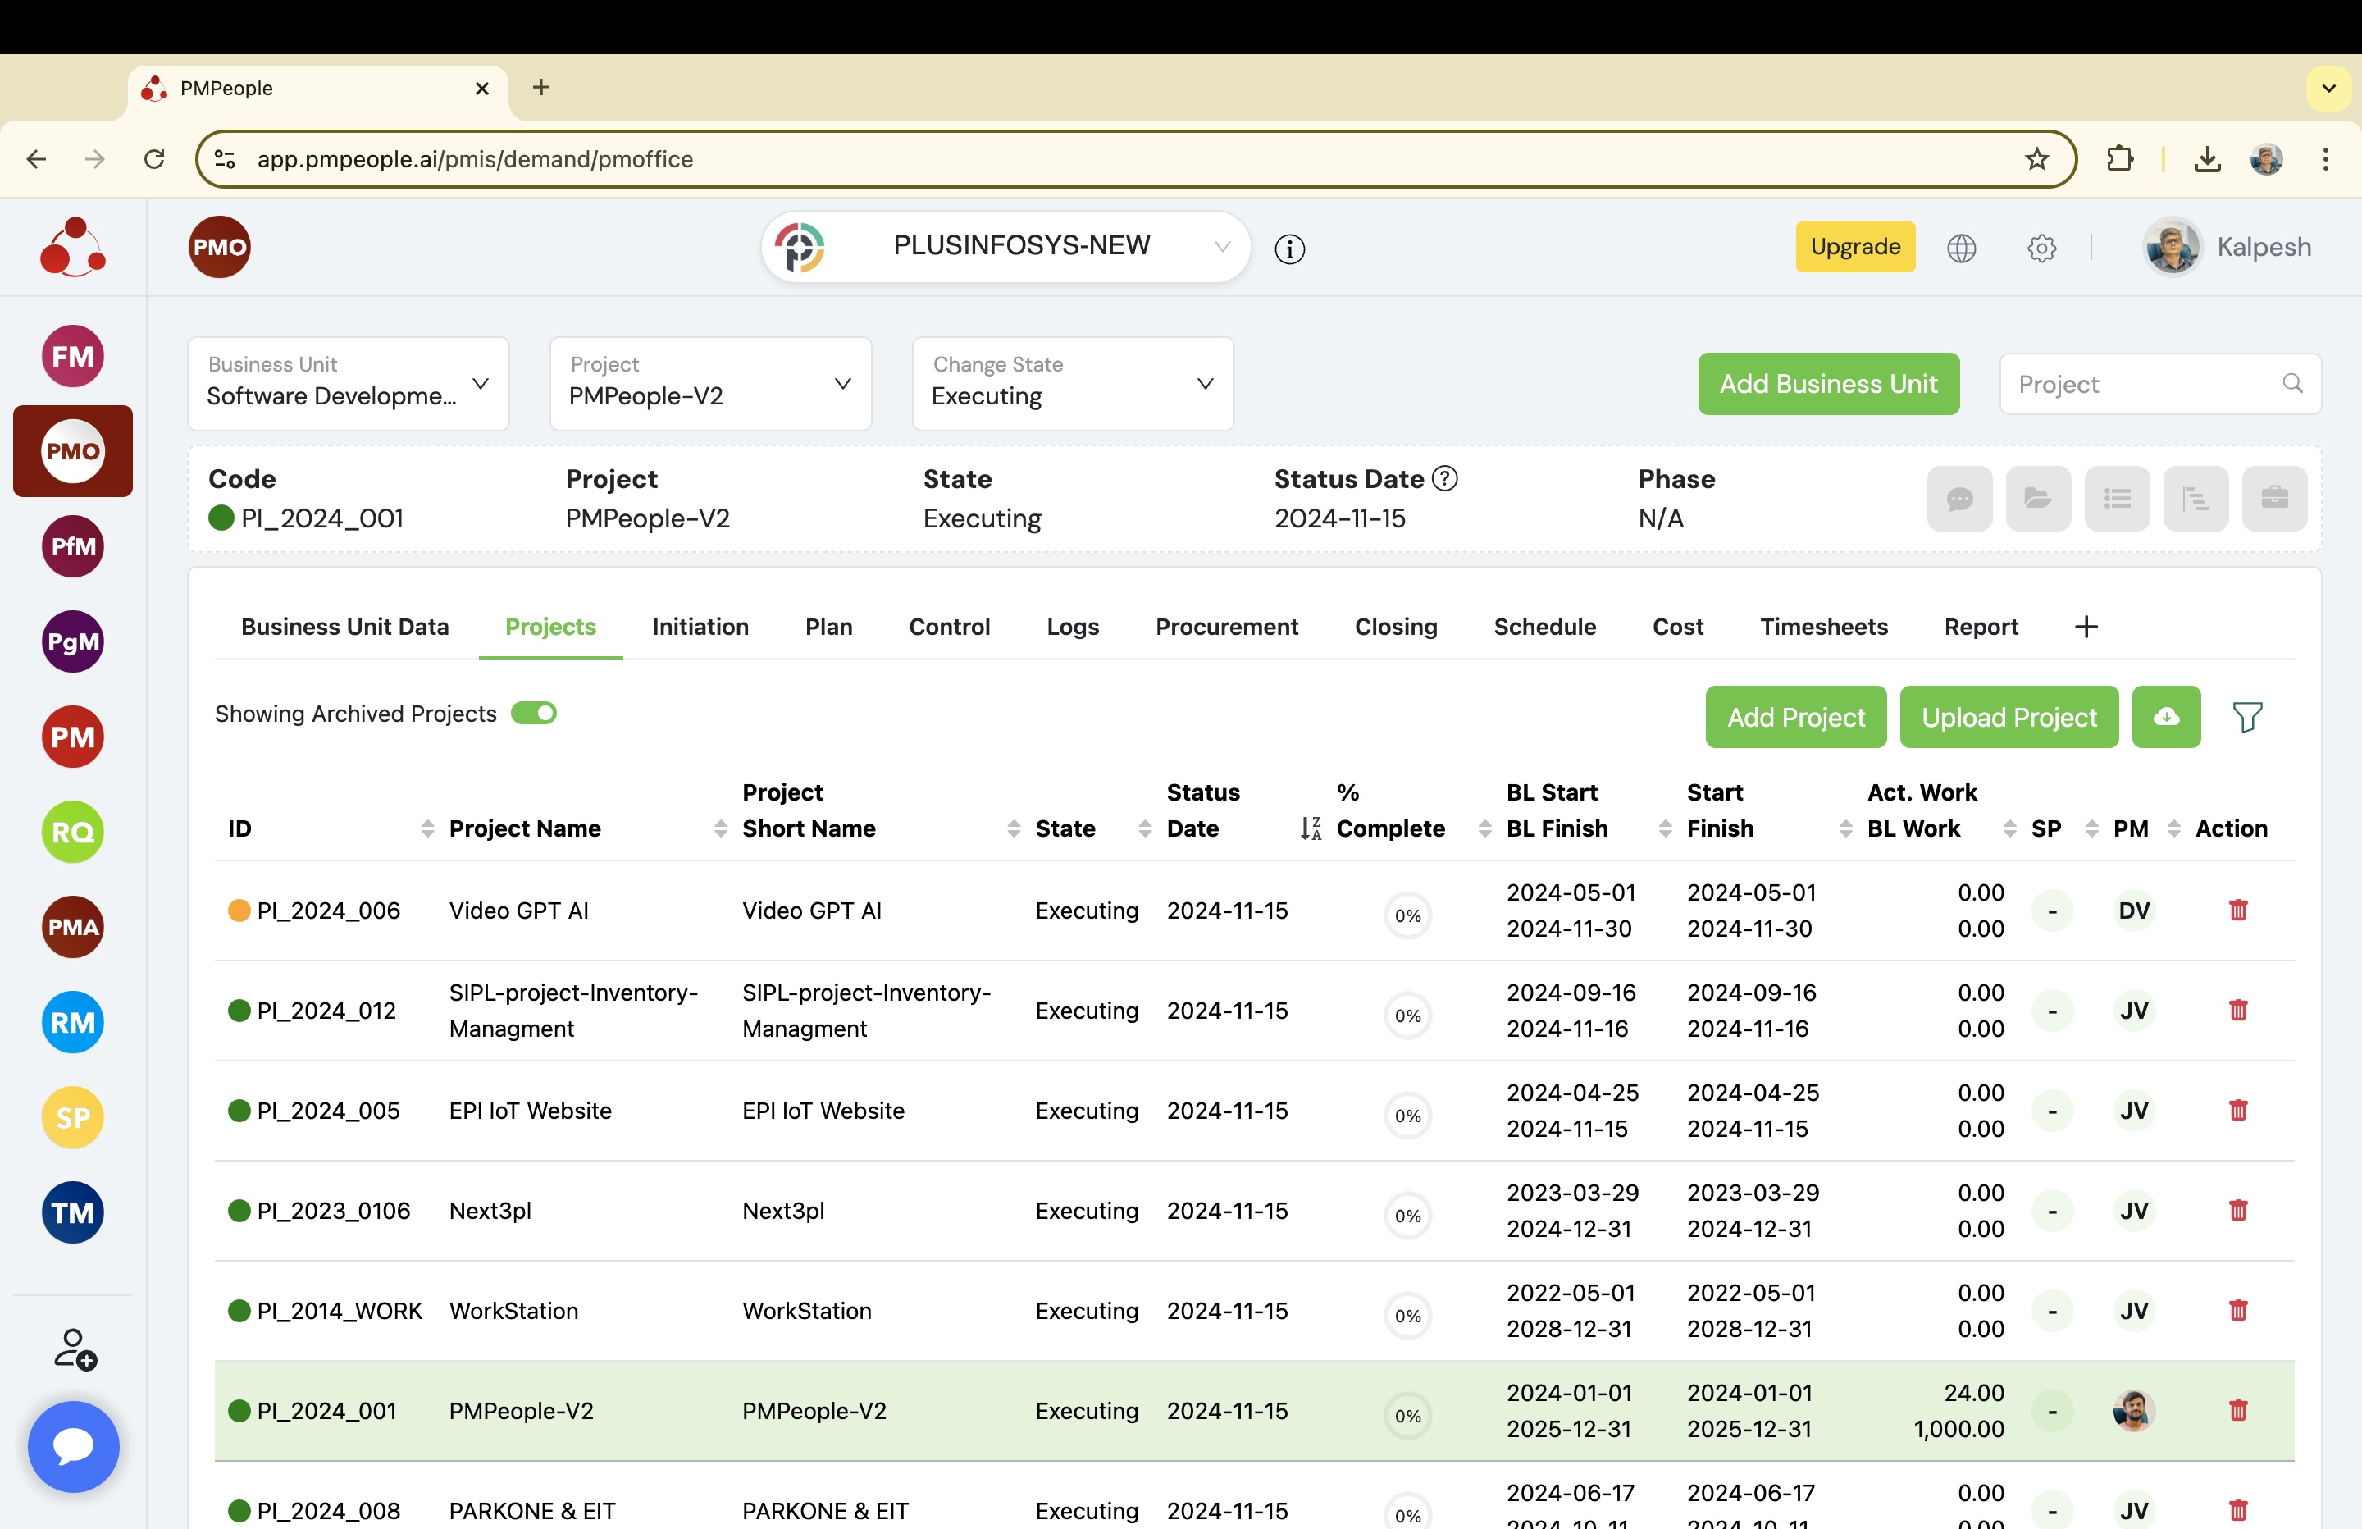Switch to the Schedule tab
Screen dimensions: 2362x1529
[x=1544, y=627]
